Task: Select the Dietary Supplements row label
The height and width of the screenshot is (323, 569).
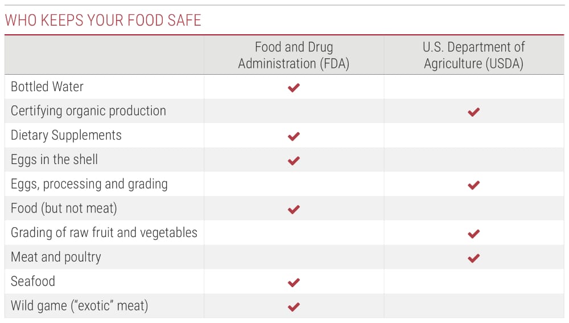Action: coord(66,135)
